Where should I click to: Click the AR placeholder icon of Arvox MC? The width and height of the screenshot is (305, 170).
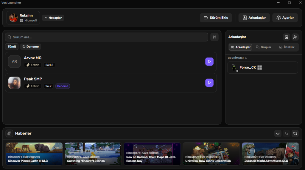coord(14,61)
